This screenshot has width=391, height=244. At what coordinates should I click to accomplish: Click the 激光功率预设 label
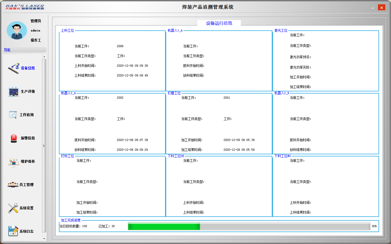(x=300, y=57)
